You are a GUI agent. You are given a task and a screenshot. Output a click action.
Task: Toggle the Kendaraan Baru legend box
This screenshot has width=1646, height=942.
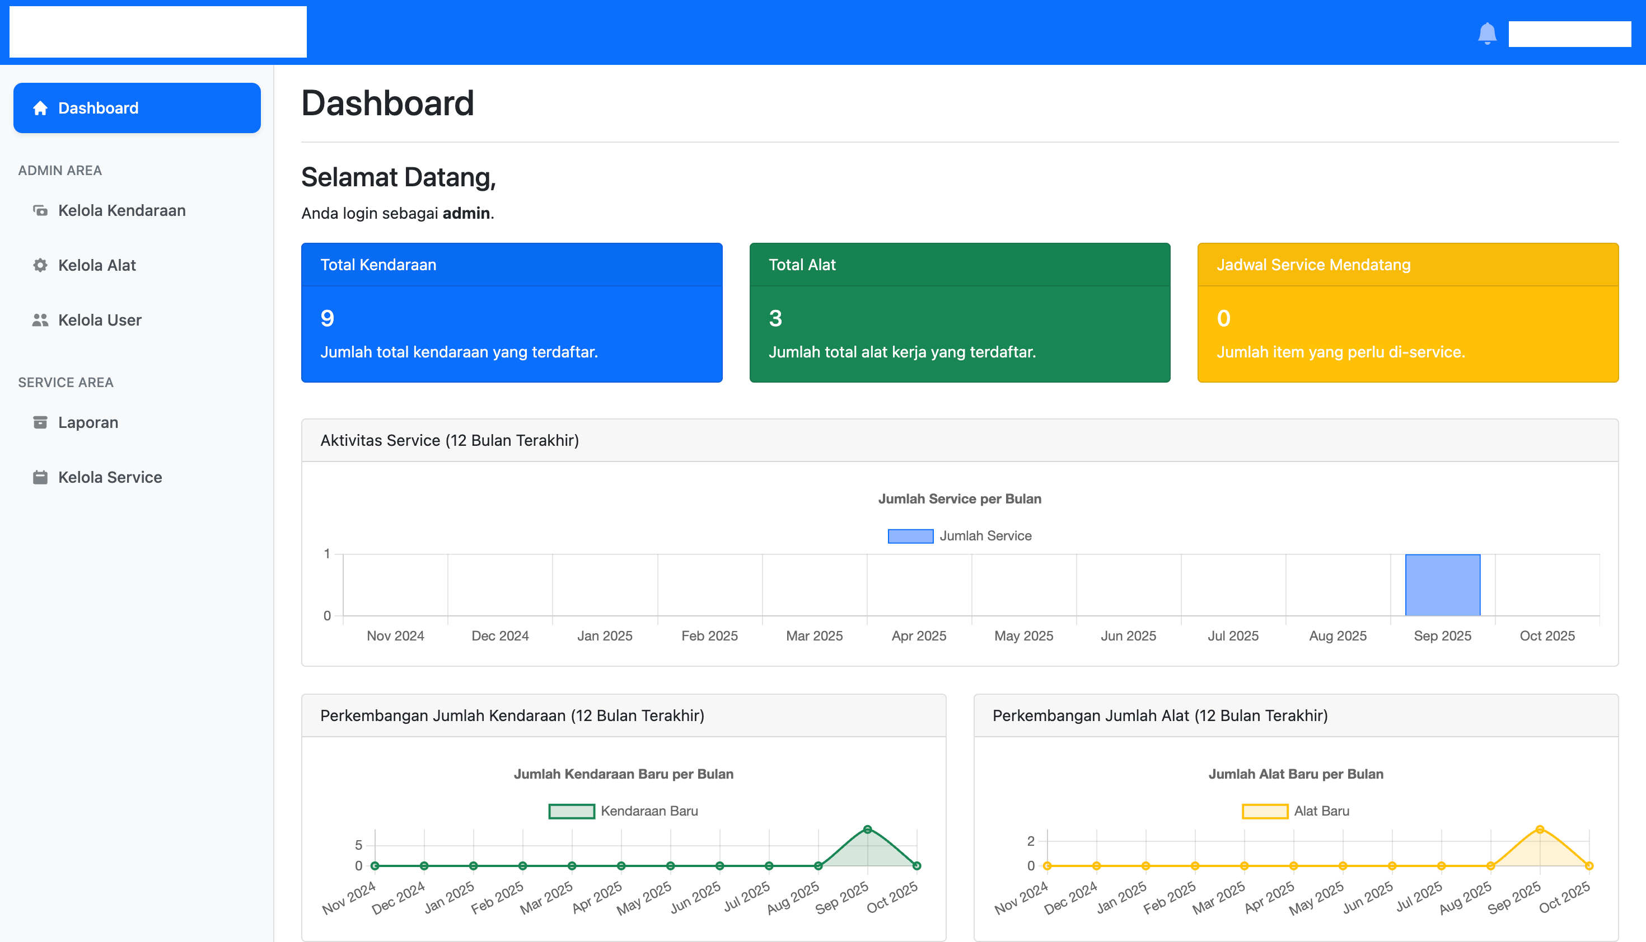tap(571, 811)
